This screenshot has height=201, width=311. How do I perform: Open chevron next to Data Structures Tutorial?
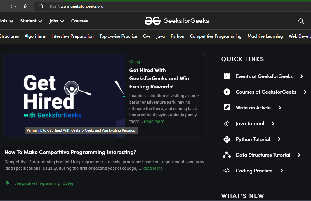click(x=299, y=155)
